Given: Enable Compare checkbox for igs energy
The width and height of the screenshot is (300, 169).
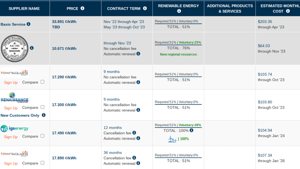Looking at the screenshot, I should pyautogui.click(x=42, y=136).
